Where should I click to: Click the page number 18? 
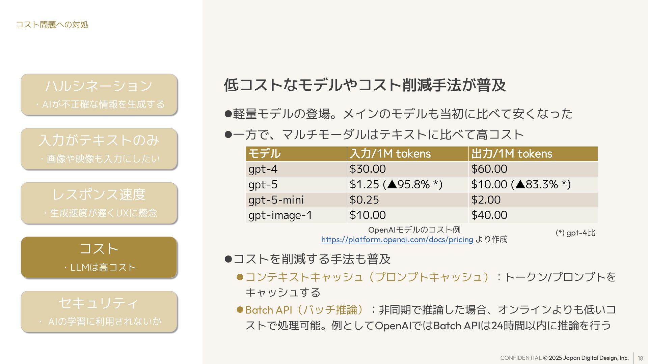[x=640, y=358]
